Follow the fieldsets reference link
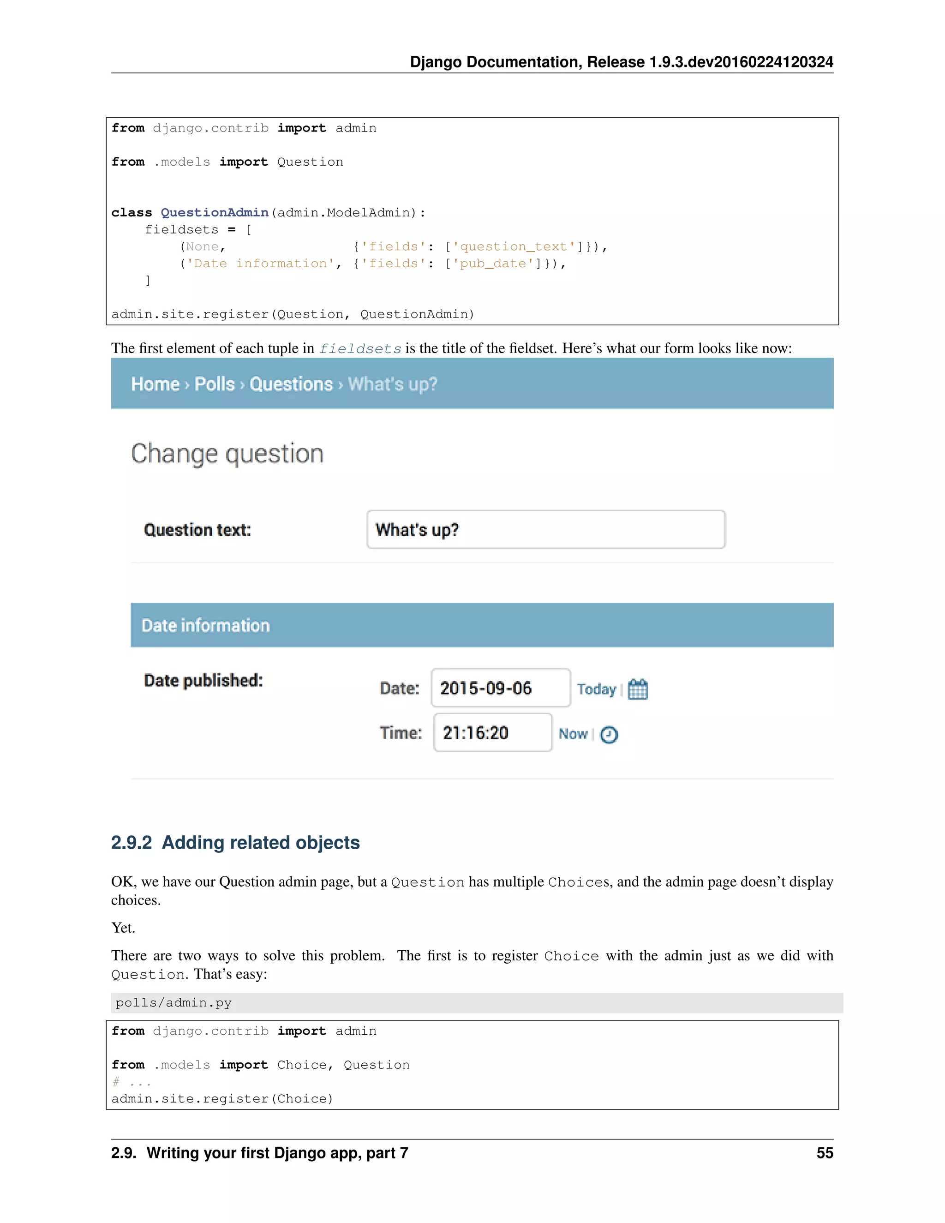Screen dimensions: 945x1223 pyautogui.click(x=360, y=348)
